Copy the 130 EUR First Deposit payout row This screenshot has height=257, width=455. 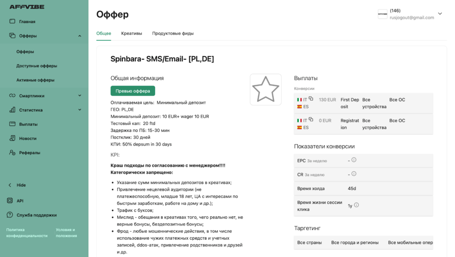tap(311, 99)
